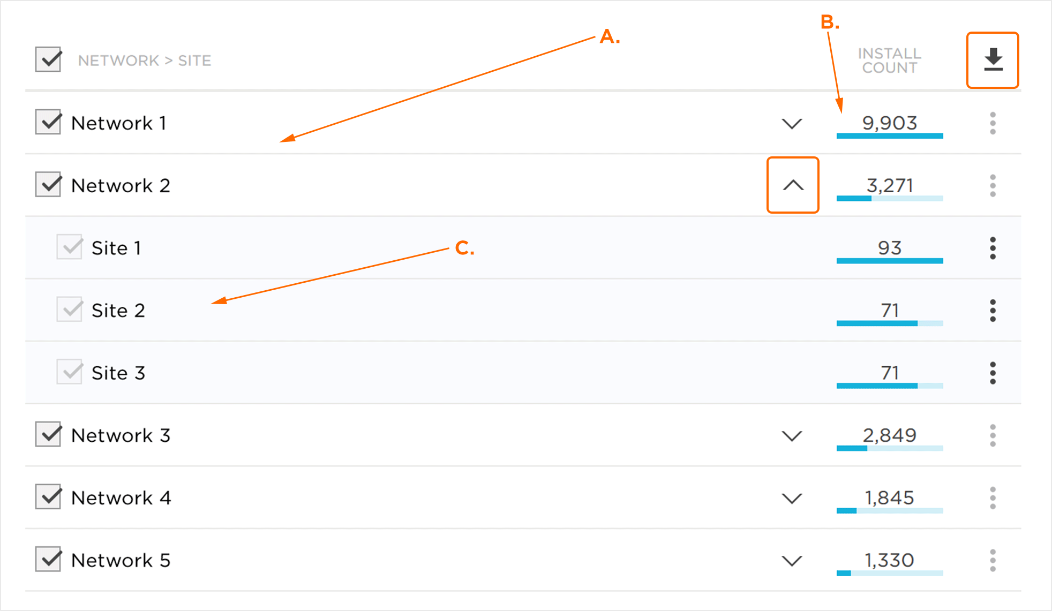Open the three-dot menu for Network 2
Viewport: 1052px width, 611px height.
[x=993, y=186]
